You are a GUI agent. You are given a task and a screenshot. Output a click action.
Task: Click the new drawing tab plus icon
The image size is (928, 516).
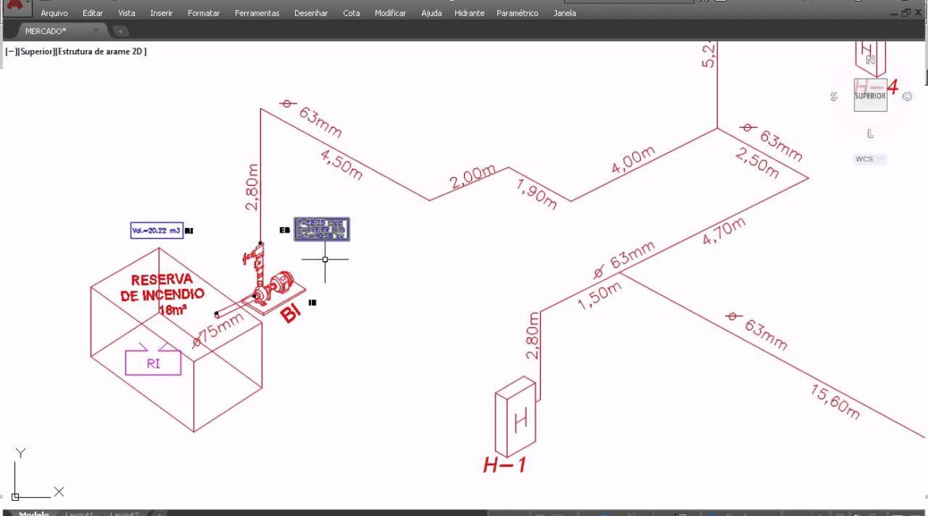pyautogui.click(x=121, y=31)
